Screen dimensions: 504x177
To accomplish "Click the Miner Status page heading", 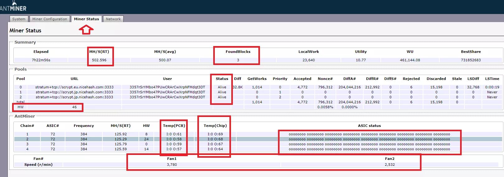I will 25,30.
